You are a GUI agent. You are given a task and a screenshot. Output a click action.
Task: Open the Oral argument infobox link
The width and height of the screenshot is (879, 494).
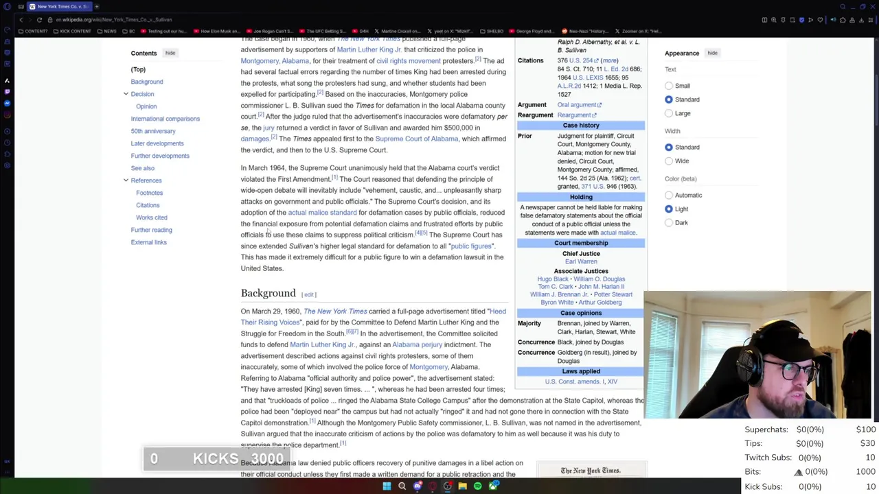(x=580, y=105)
